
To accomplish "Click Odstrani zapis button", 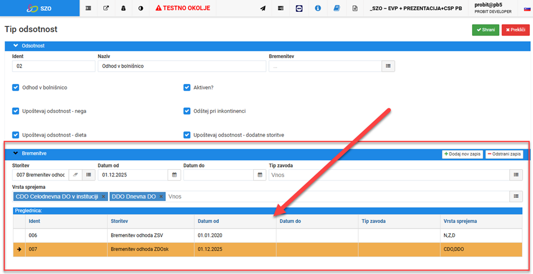I will pyautogui.click(x=504, y=154).
